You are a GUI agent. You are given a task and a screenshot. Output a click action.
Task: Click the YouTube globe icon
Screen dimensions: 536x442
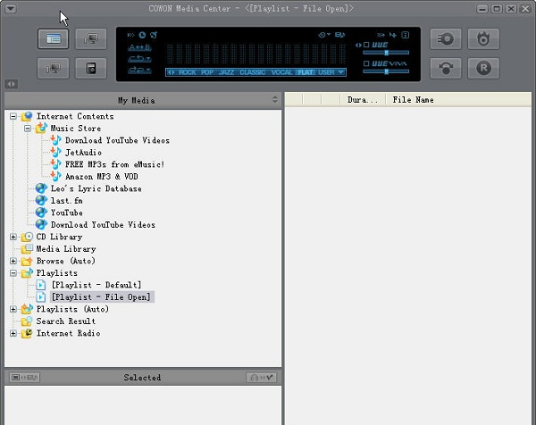[x=41, y=213]
